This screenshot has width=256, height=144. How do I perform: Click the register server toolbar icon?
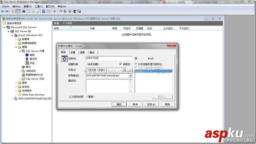click(x=65, y=11)
